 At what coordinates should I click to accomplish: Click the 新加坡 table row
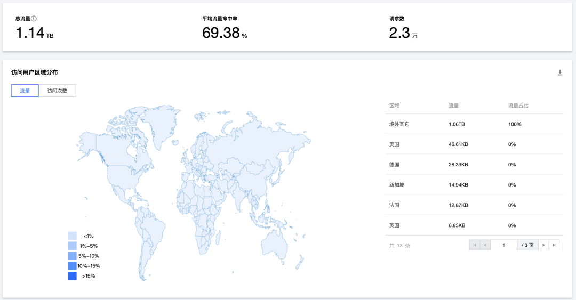click(x=474, y=185)
